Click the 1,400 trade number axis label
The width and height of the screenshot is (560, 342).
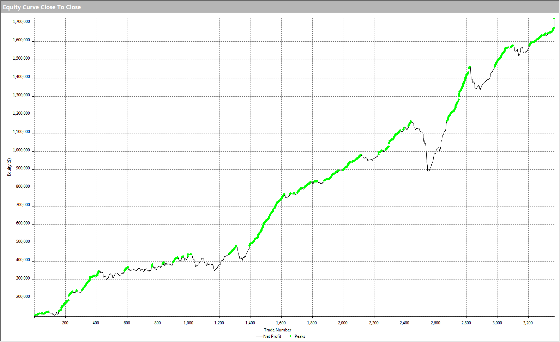(x=250, y=323)
